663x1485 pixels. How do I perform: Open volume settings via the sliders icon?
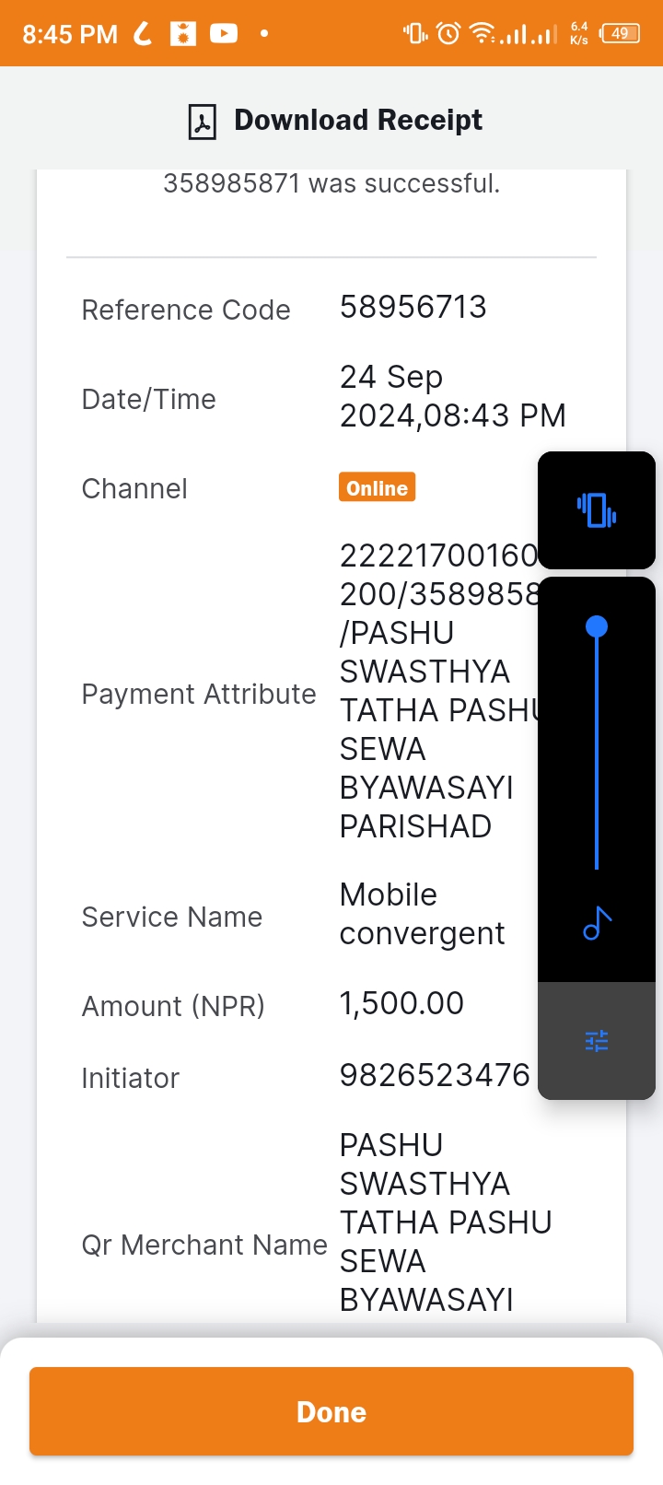(x=597, y=1041)
